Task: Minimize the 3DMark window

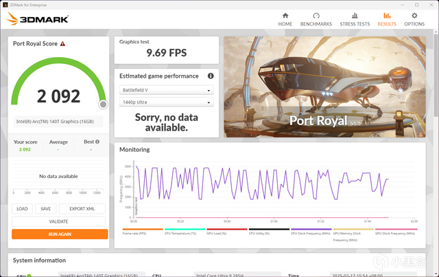Action: [403, 5]
